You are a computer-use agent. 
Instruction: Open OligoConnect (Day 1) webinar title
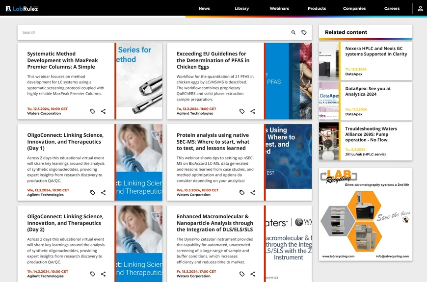pos(65,142)
